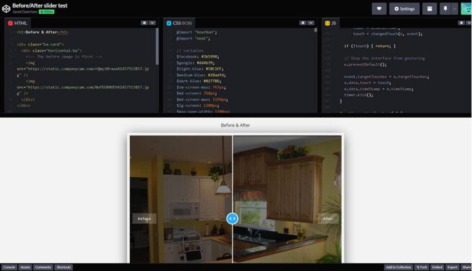
Task: Toggle the Assets panel
Action: pyautogui.click(x=25, y=267)
